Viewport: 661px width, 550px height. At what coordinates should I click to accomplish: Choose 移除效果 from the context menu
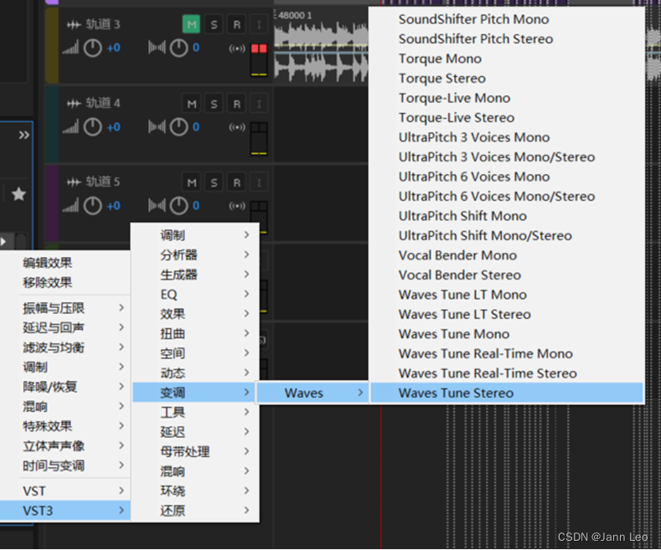(x=65, y=283)
